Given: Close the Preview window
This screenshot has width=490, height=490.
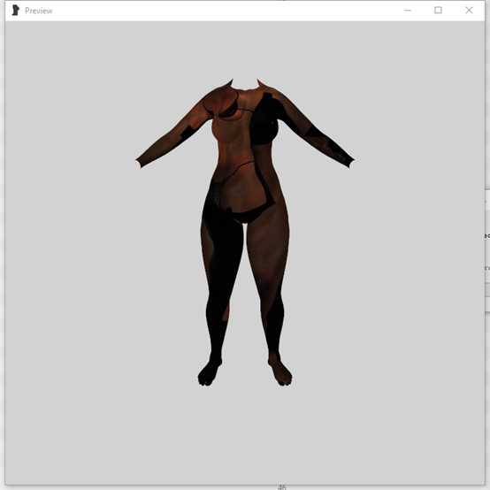Looking at the screenshot, I should [469, 11].
